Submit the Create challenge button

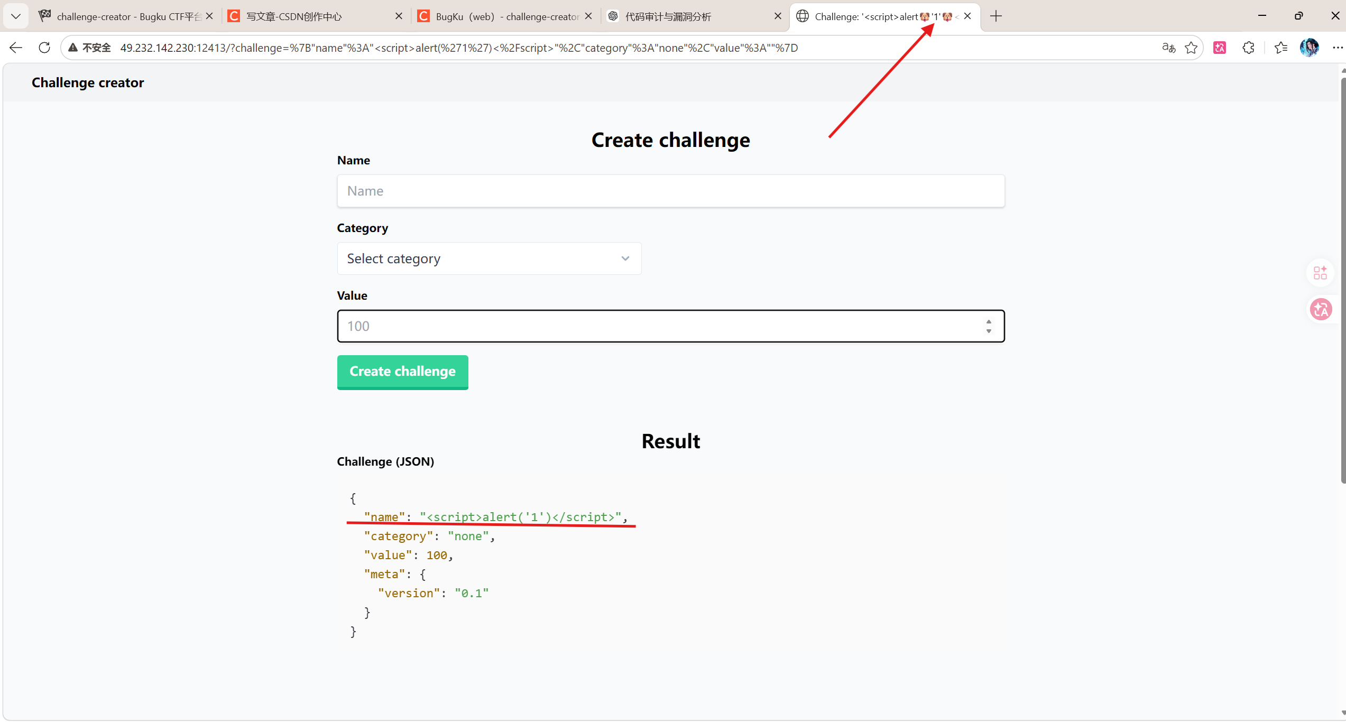403,372
